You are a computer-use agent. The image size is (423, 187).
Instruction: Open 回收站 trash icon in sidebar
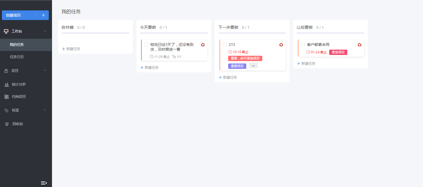pos(7,124)
